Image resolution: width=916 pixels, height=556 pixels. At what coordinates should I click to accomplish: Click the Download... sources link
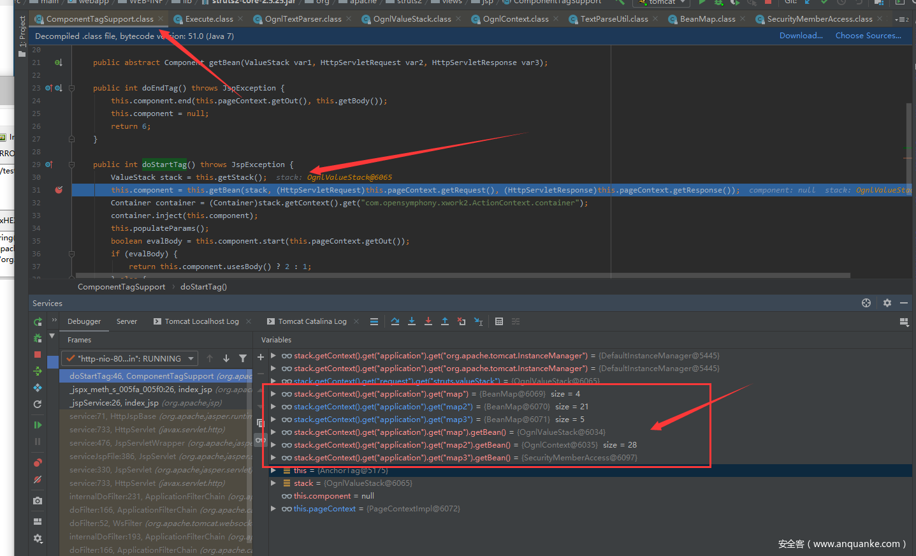[x=801, y=36]
